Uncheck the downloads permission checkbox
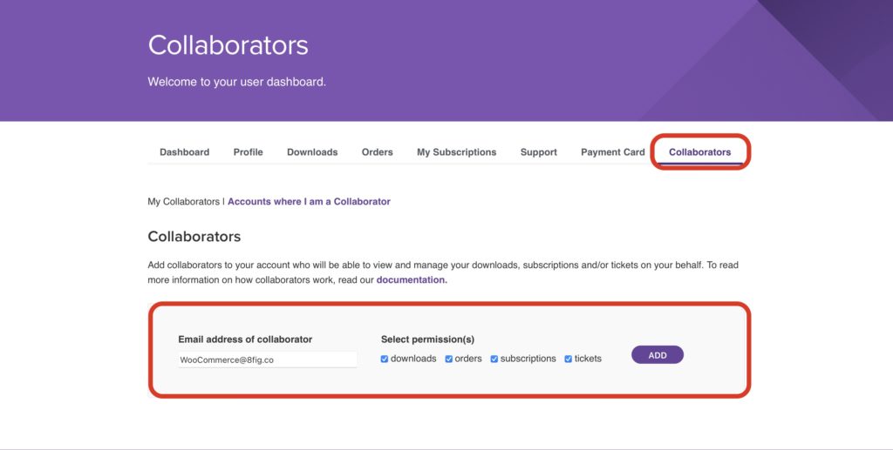 (x=385, y=359)
